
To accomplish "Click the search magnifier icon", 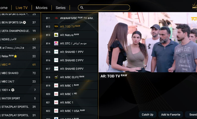I will pos(82,8).
